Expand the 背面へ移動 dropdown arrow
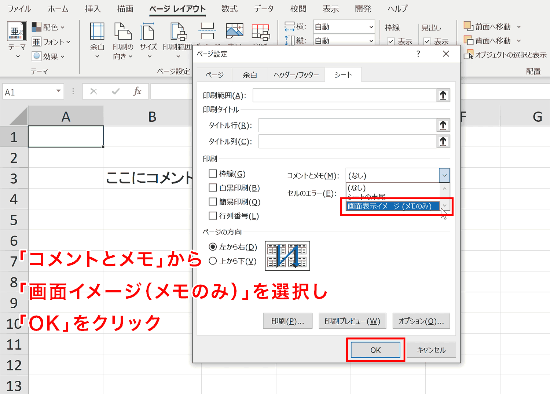Image resolution: width=550 pixels, height=394 pixels. point(519,41)
